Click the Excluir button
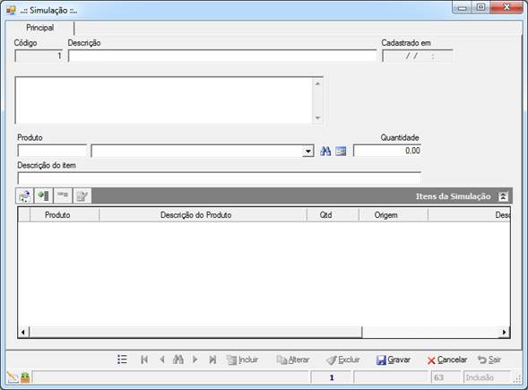528x390 pixels. click(342, 360)
